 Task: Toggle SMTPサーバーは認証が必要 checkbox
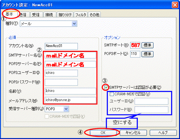[106, 88]
